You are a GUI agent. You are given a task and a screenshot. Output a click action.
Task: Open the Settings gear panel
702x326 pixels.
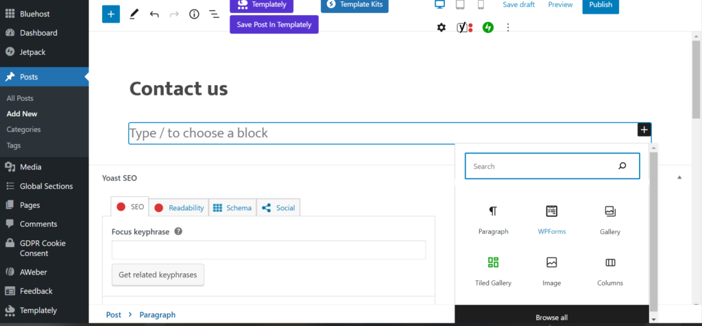coord(441,28)
